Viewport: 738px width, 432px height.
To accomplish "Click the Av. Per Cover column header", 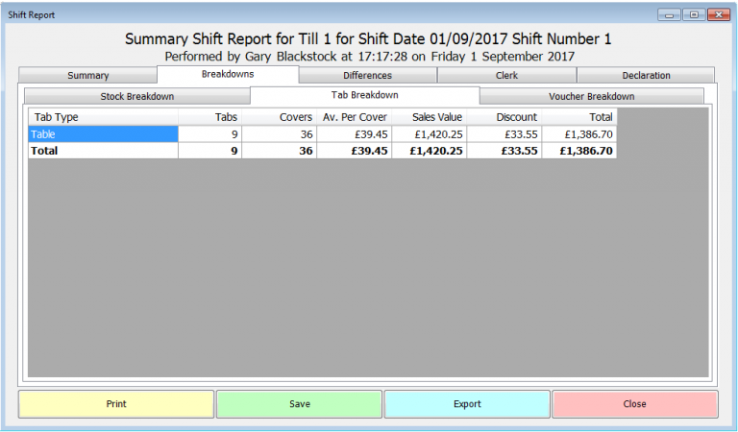I will (354, 117).
